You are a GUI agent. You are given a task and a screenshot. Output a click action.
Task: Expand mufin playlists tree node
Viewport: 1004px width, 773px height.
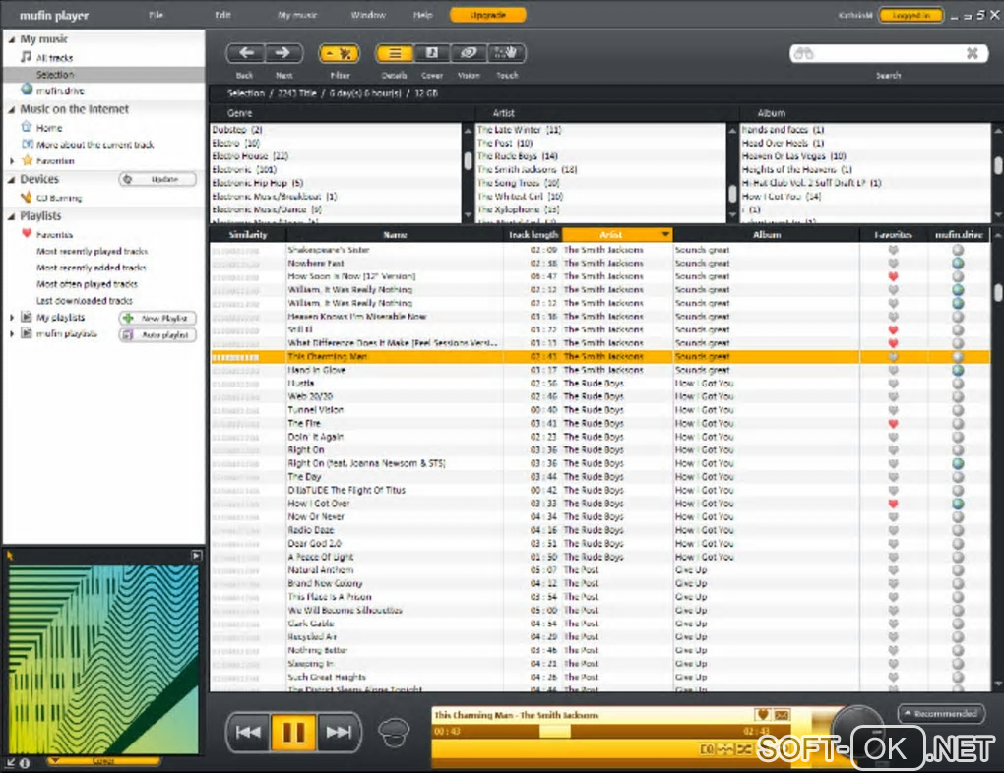click(x=12, y=334)
